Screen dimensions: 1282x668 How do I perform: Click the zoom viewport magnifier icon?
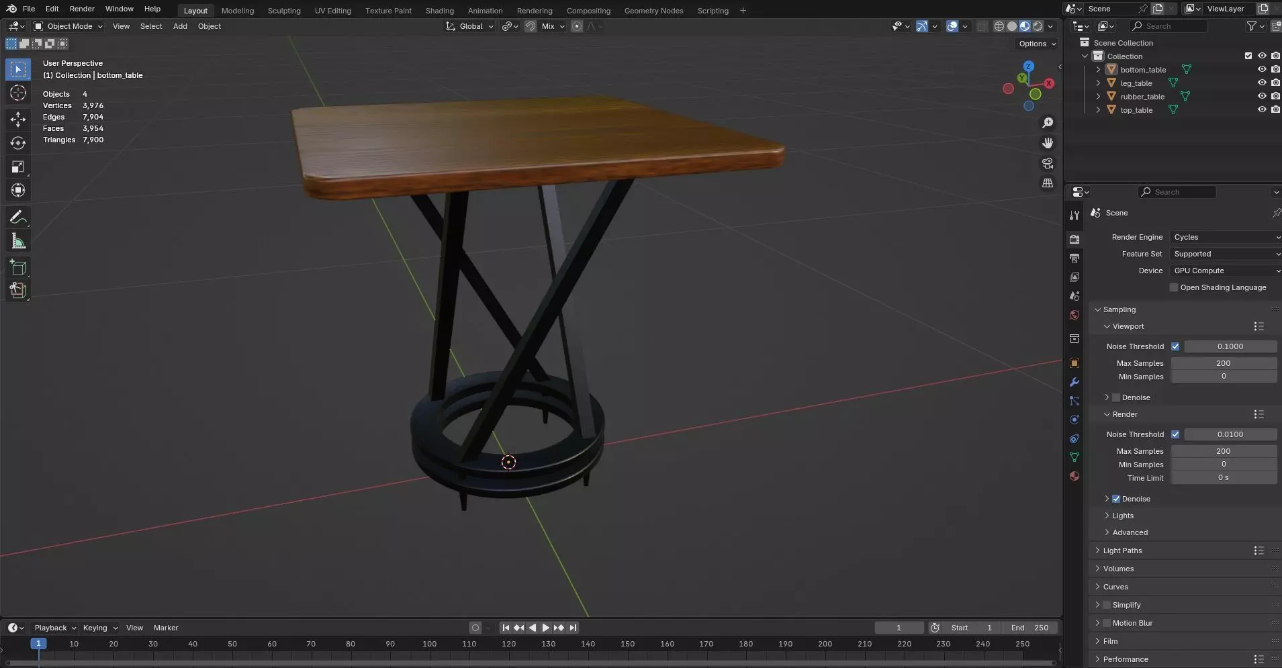(x=1048, y=123)
